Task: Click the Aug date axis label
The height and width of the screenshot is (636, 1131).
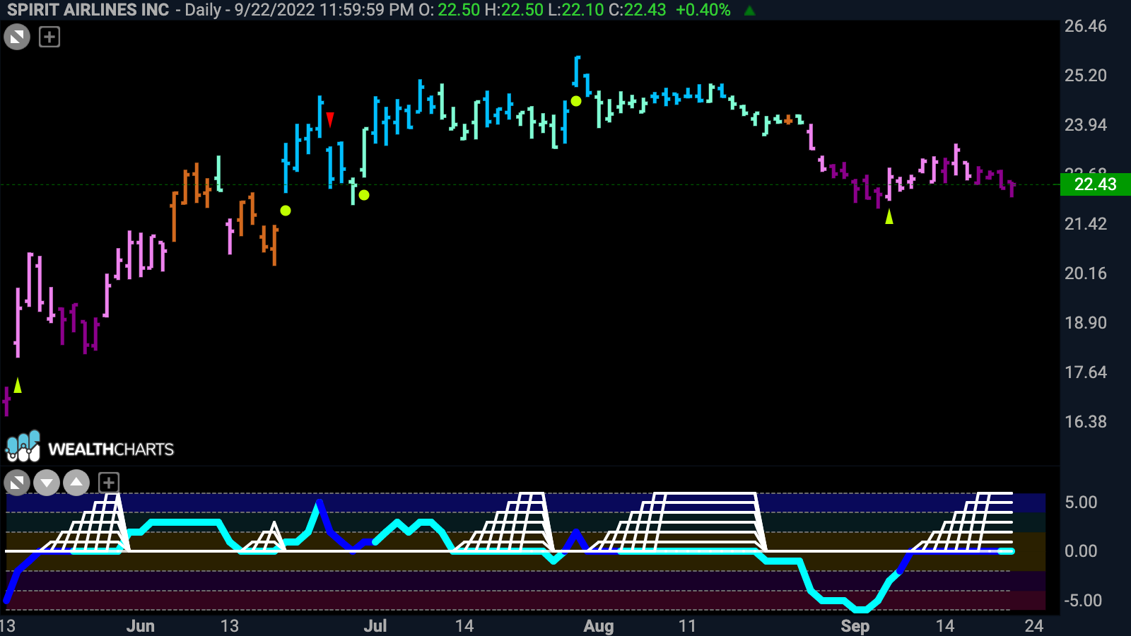Action: point(599,626)
